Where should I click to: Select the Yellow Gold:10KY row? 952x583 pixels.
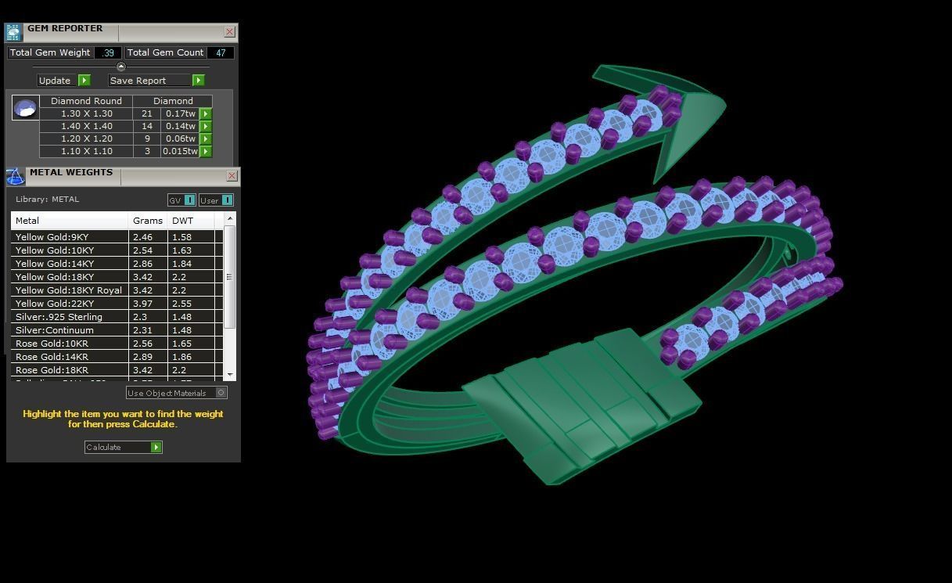[117, 250]
